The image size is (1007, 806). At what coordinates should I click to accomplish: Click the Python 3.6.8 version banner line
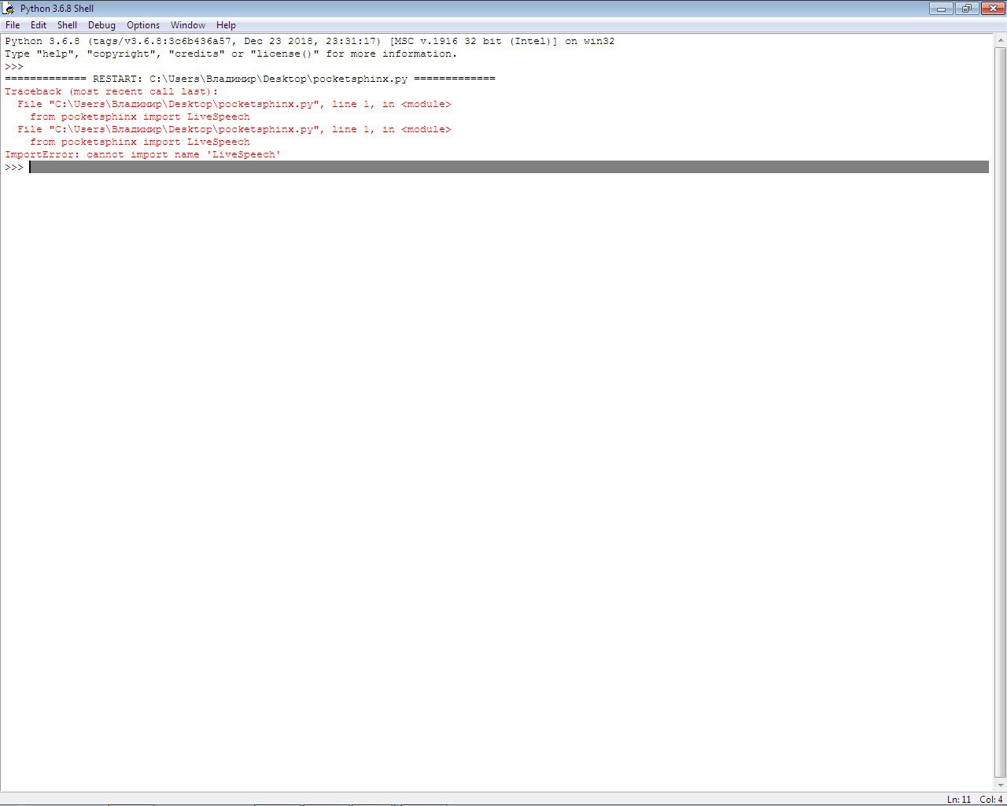[x=310, y=41]
